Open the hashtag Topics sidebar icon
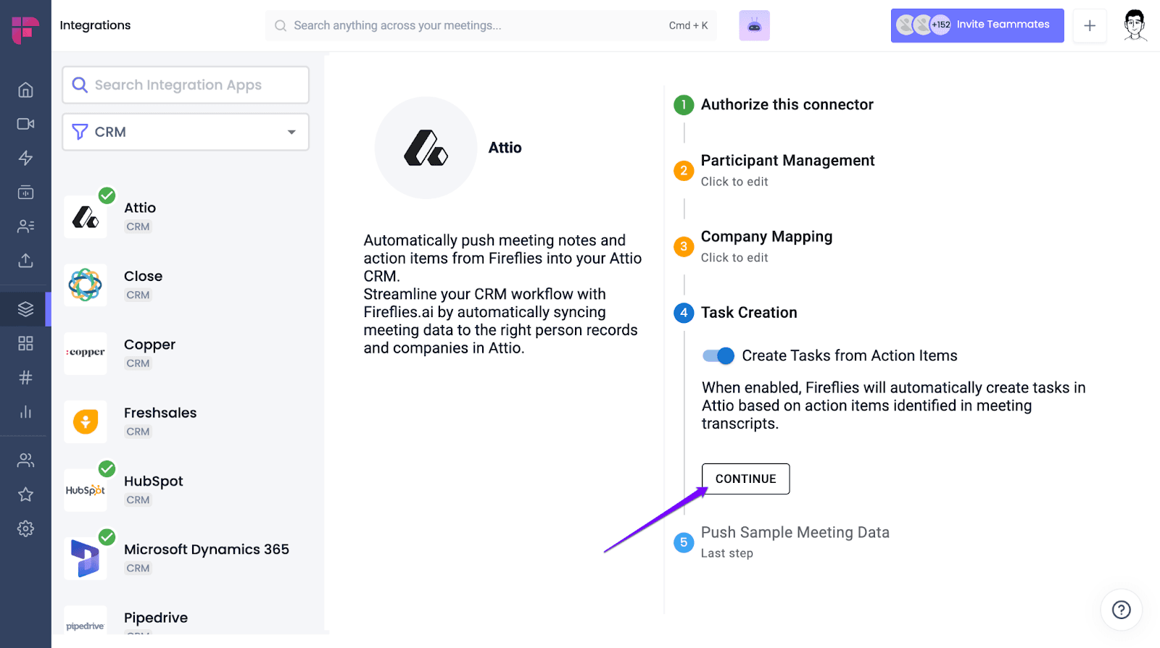Image resolution: width=1160 pixels, height=648 pixels. coord(25,377)
